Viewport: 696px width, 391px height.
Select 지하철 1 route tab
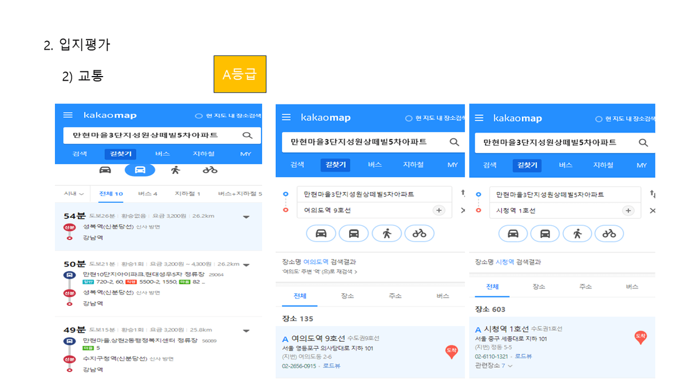pyautogui.click(x=187, y=194)
